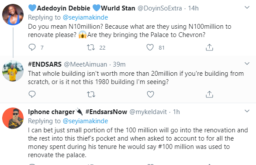The width and height of the screenshot is (256, 165).
Task: Open the @mykeldavit handle
Action: 148,112
